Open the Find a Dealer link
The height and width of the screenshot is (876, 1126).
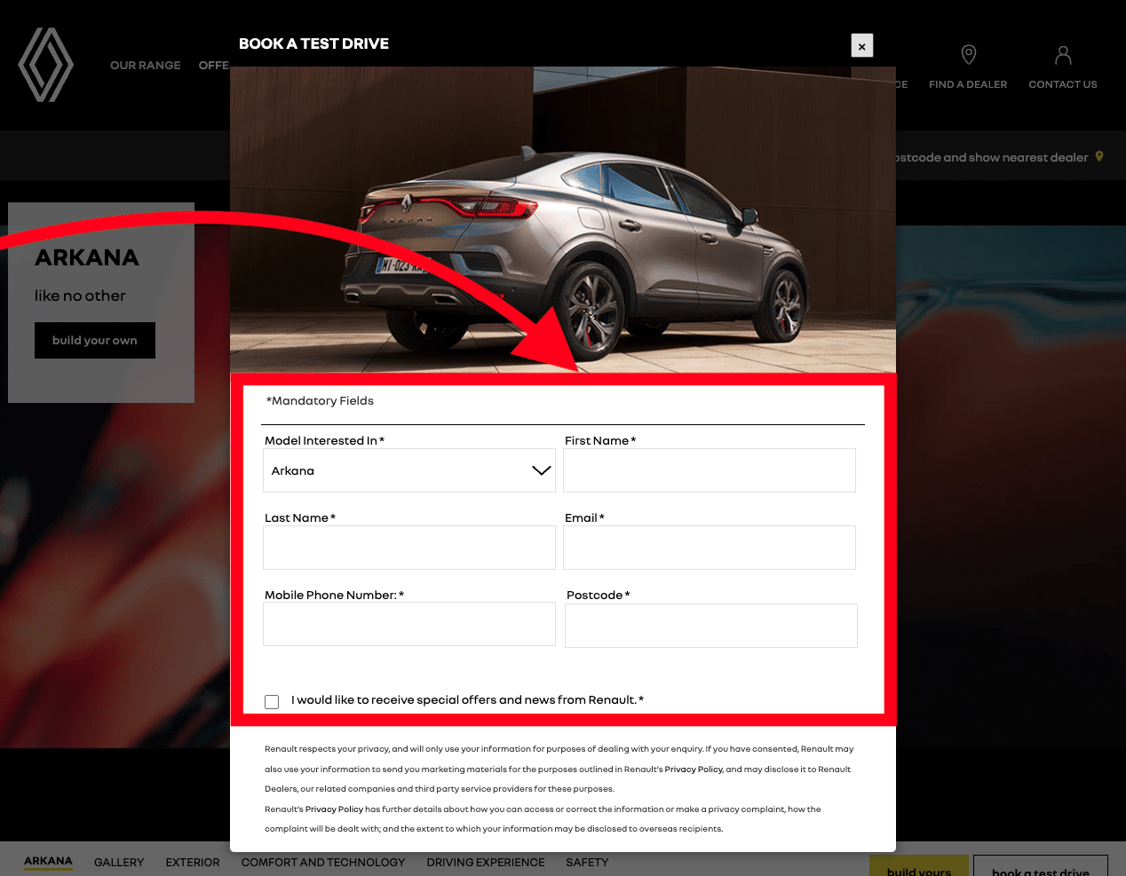point(968,84)
